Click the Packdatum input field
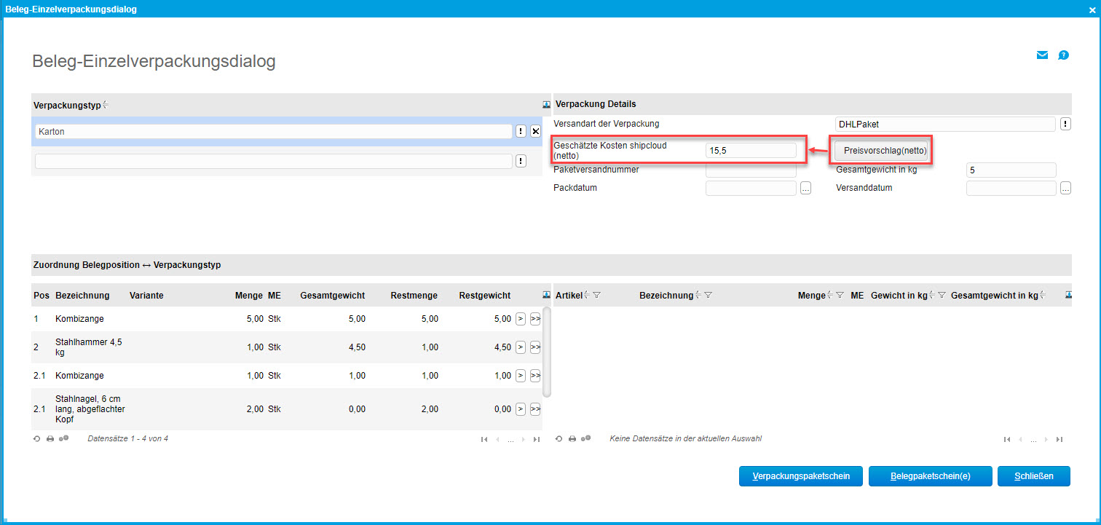This screenshot has width=1101, height=525. (x=751, y=188)
